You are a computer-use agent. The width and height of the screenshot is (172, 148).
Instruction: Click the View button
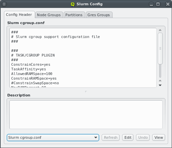(158, 137)
